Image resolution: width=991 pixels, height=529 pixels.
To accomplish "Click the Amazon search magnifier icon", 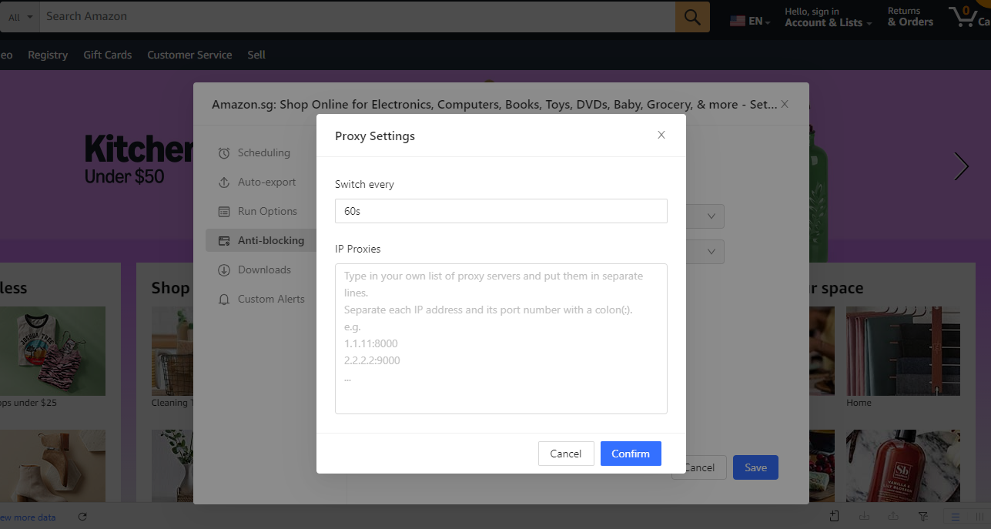I will 692,16.
